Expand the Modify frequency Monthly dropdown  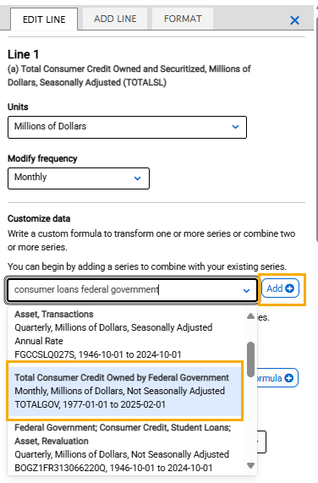click(79, 178)
